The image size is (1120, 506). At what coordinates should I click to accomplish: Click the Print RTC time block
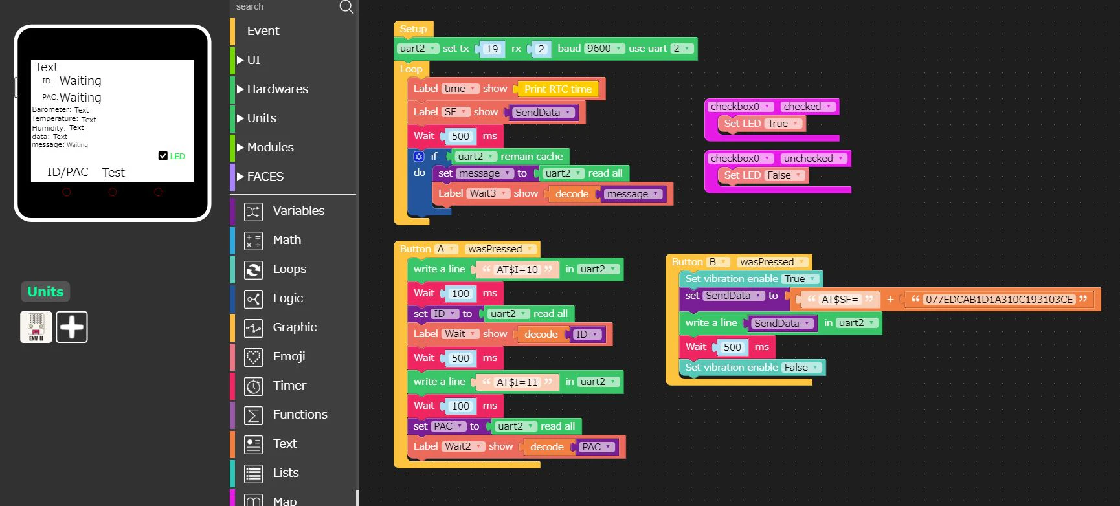point(558,89)
